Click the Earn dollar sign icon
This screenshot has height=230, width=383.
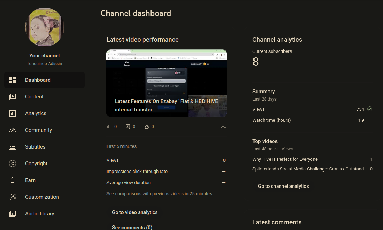click(13, 180)
